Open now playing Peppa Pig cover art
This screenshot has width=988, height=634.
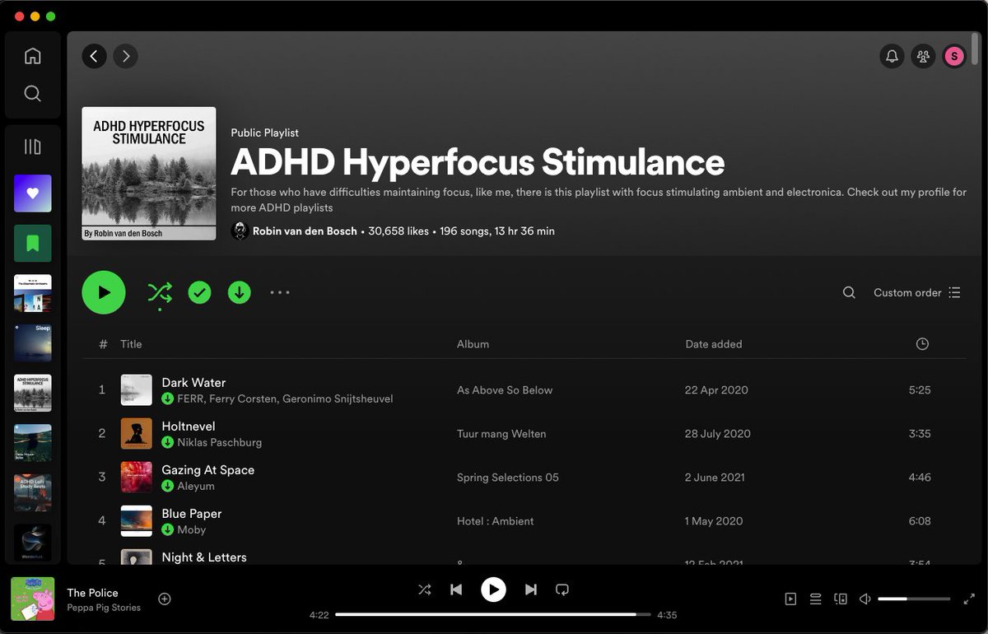coord(33,599)
